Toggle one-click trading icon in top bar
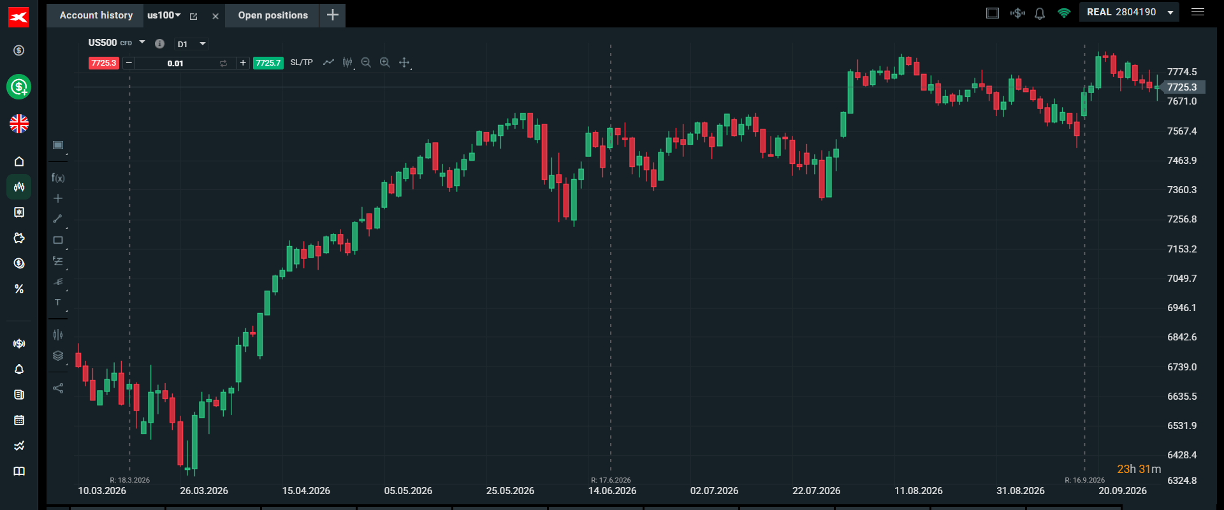 point(1017,13)
